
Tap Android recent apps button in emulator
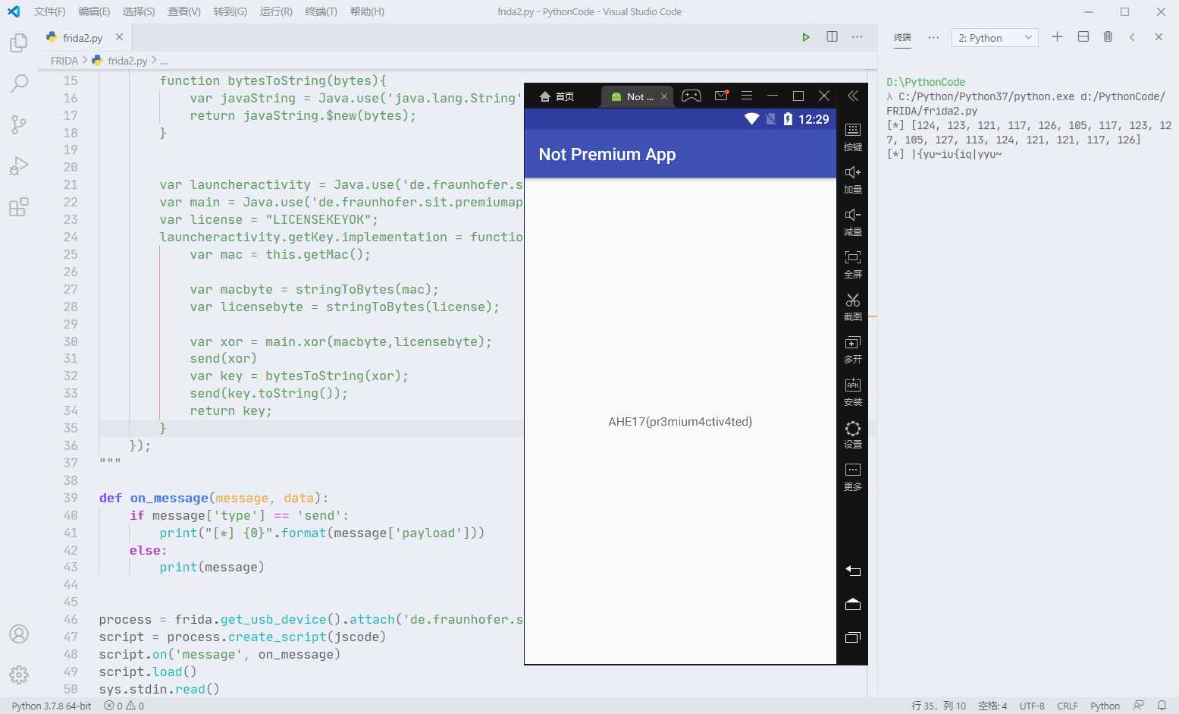(x=853, y=637)
